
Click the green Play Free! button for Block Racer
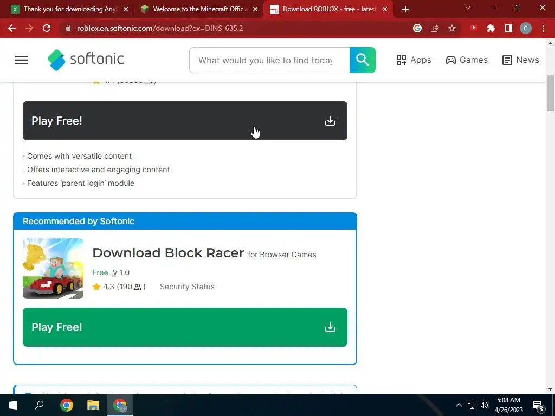[185, 327]
